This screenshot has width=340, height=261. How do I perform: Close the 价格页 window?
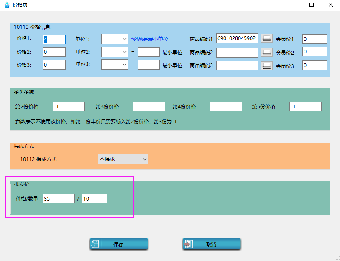(331, 5)
